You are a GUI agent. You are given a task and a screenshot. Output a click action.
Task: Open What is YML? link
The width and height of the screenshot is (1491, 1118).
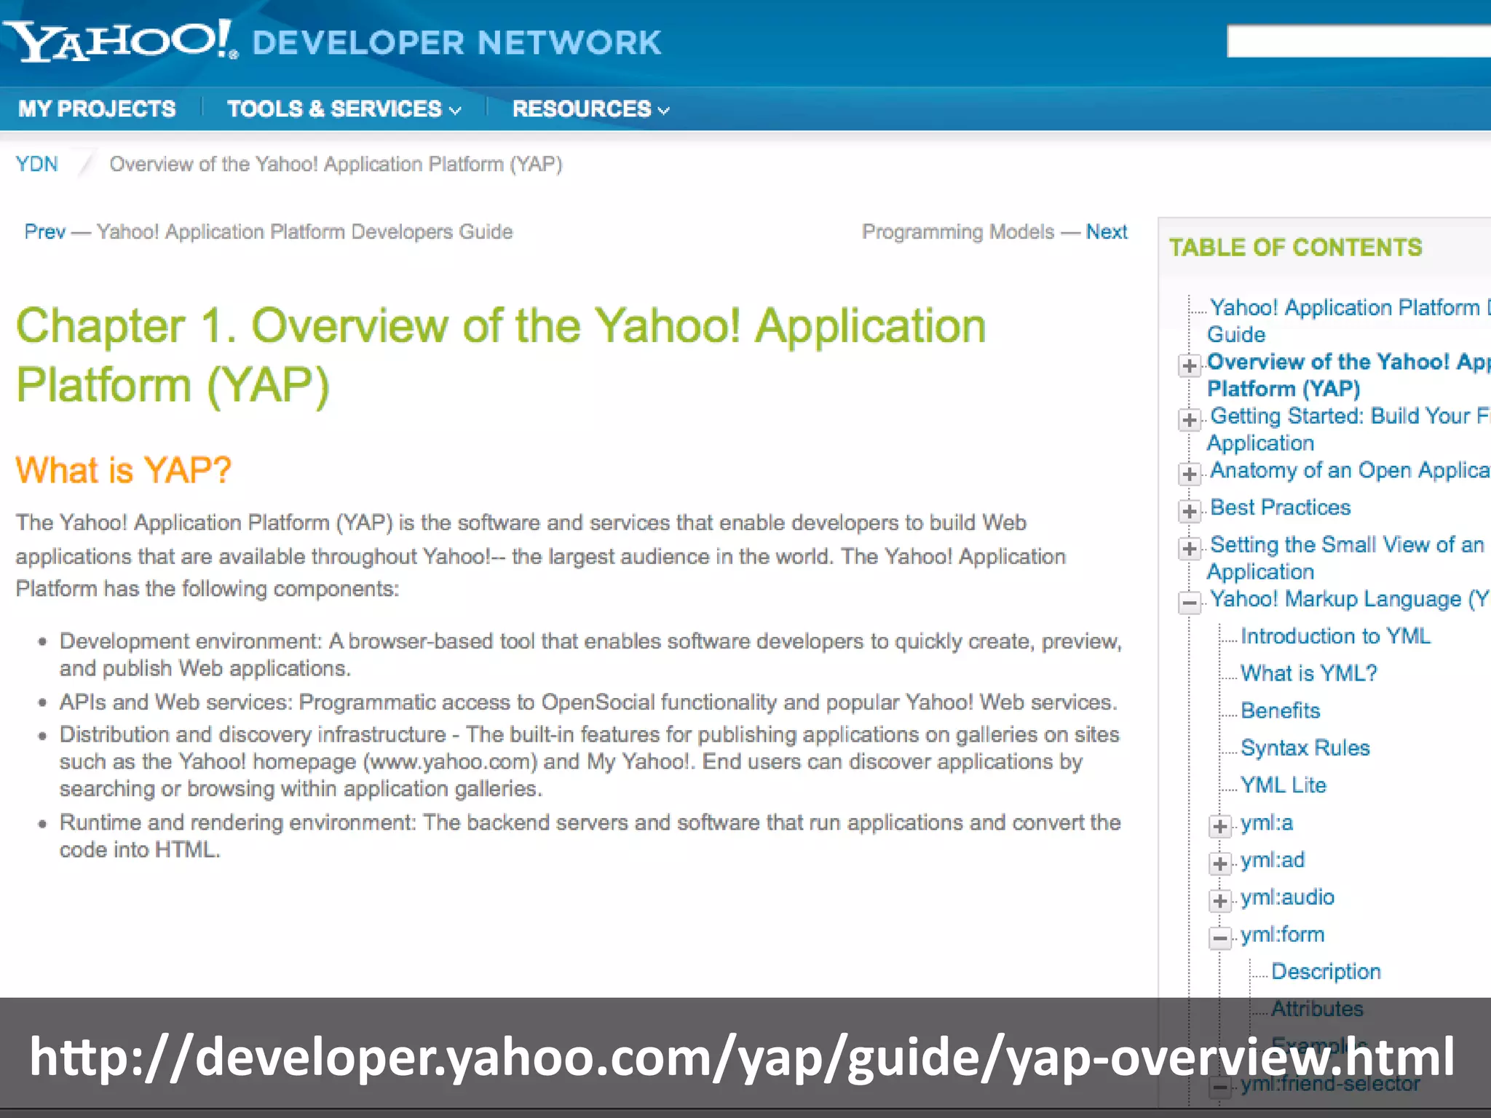pos(1309,673)
